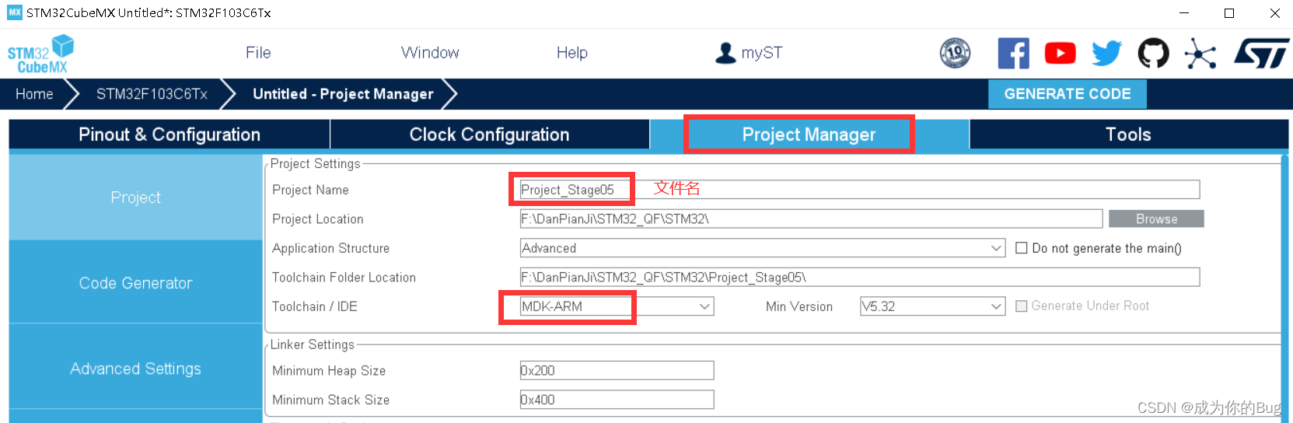The width and height of the screenshot is (1293, 423).
Task: Select the Project Manager tab
Action: (809, 135)
